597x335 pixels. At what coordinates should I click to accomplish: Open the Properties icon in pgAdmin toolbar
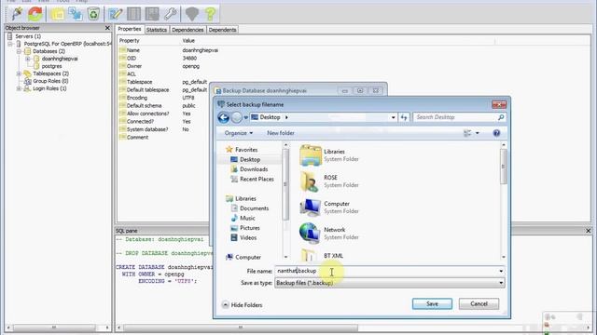pyautogui.click(x=58, y=14)
